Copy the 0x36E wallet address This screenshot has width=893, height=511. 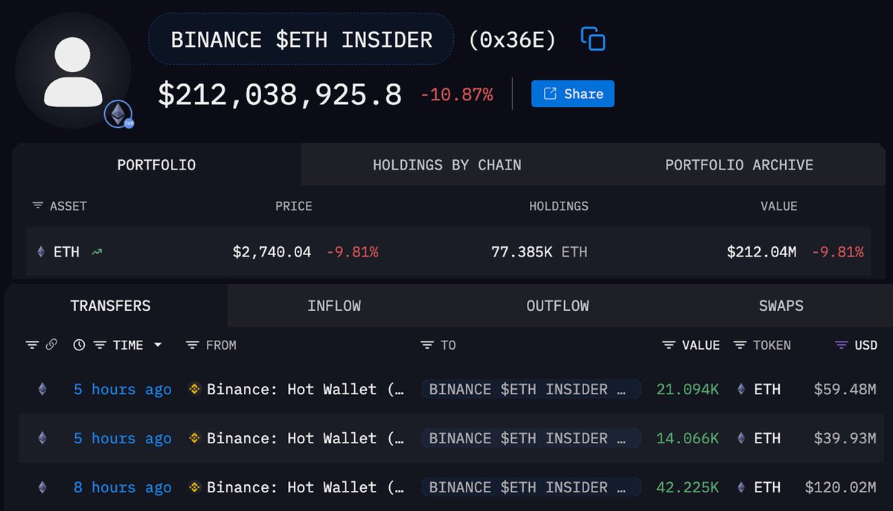pos(592,39)
